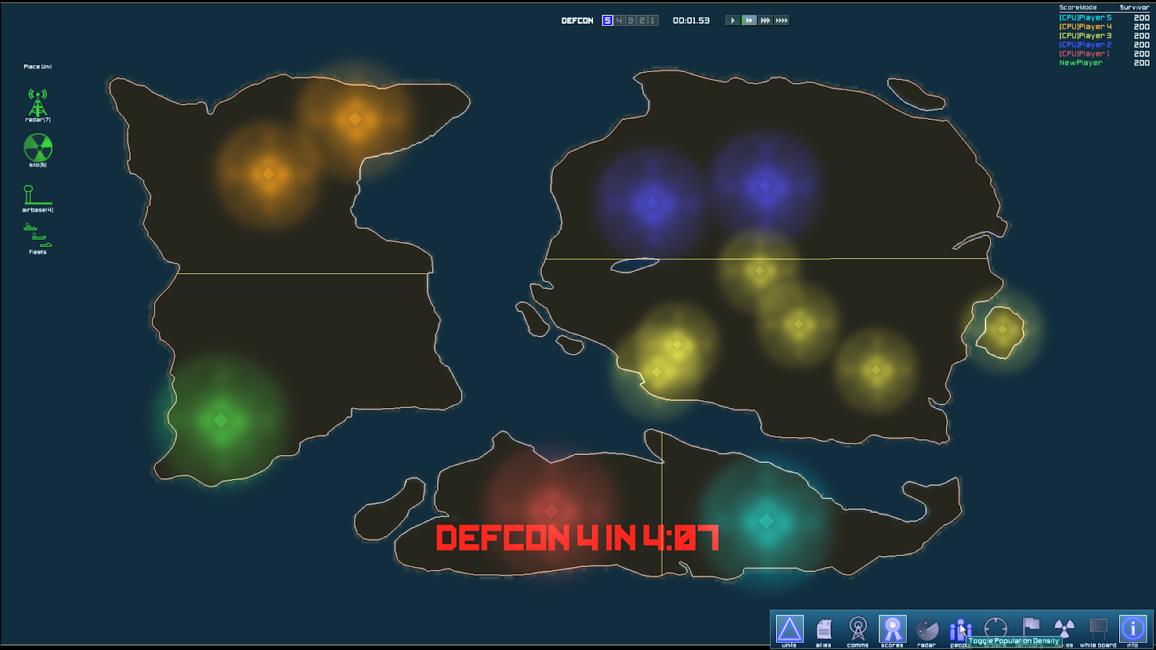
Task: Click the Place Unit panel title
Action: coord(38,66)
